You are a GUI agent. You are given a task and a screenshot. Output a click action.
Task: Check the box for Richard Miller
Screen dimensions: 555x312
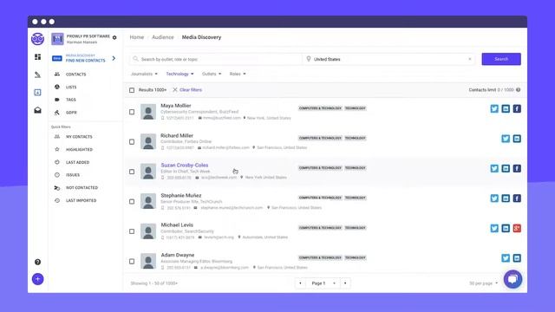click(x=132, y=142)
